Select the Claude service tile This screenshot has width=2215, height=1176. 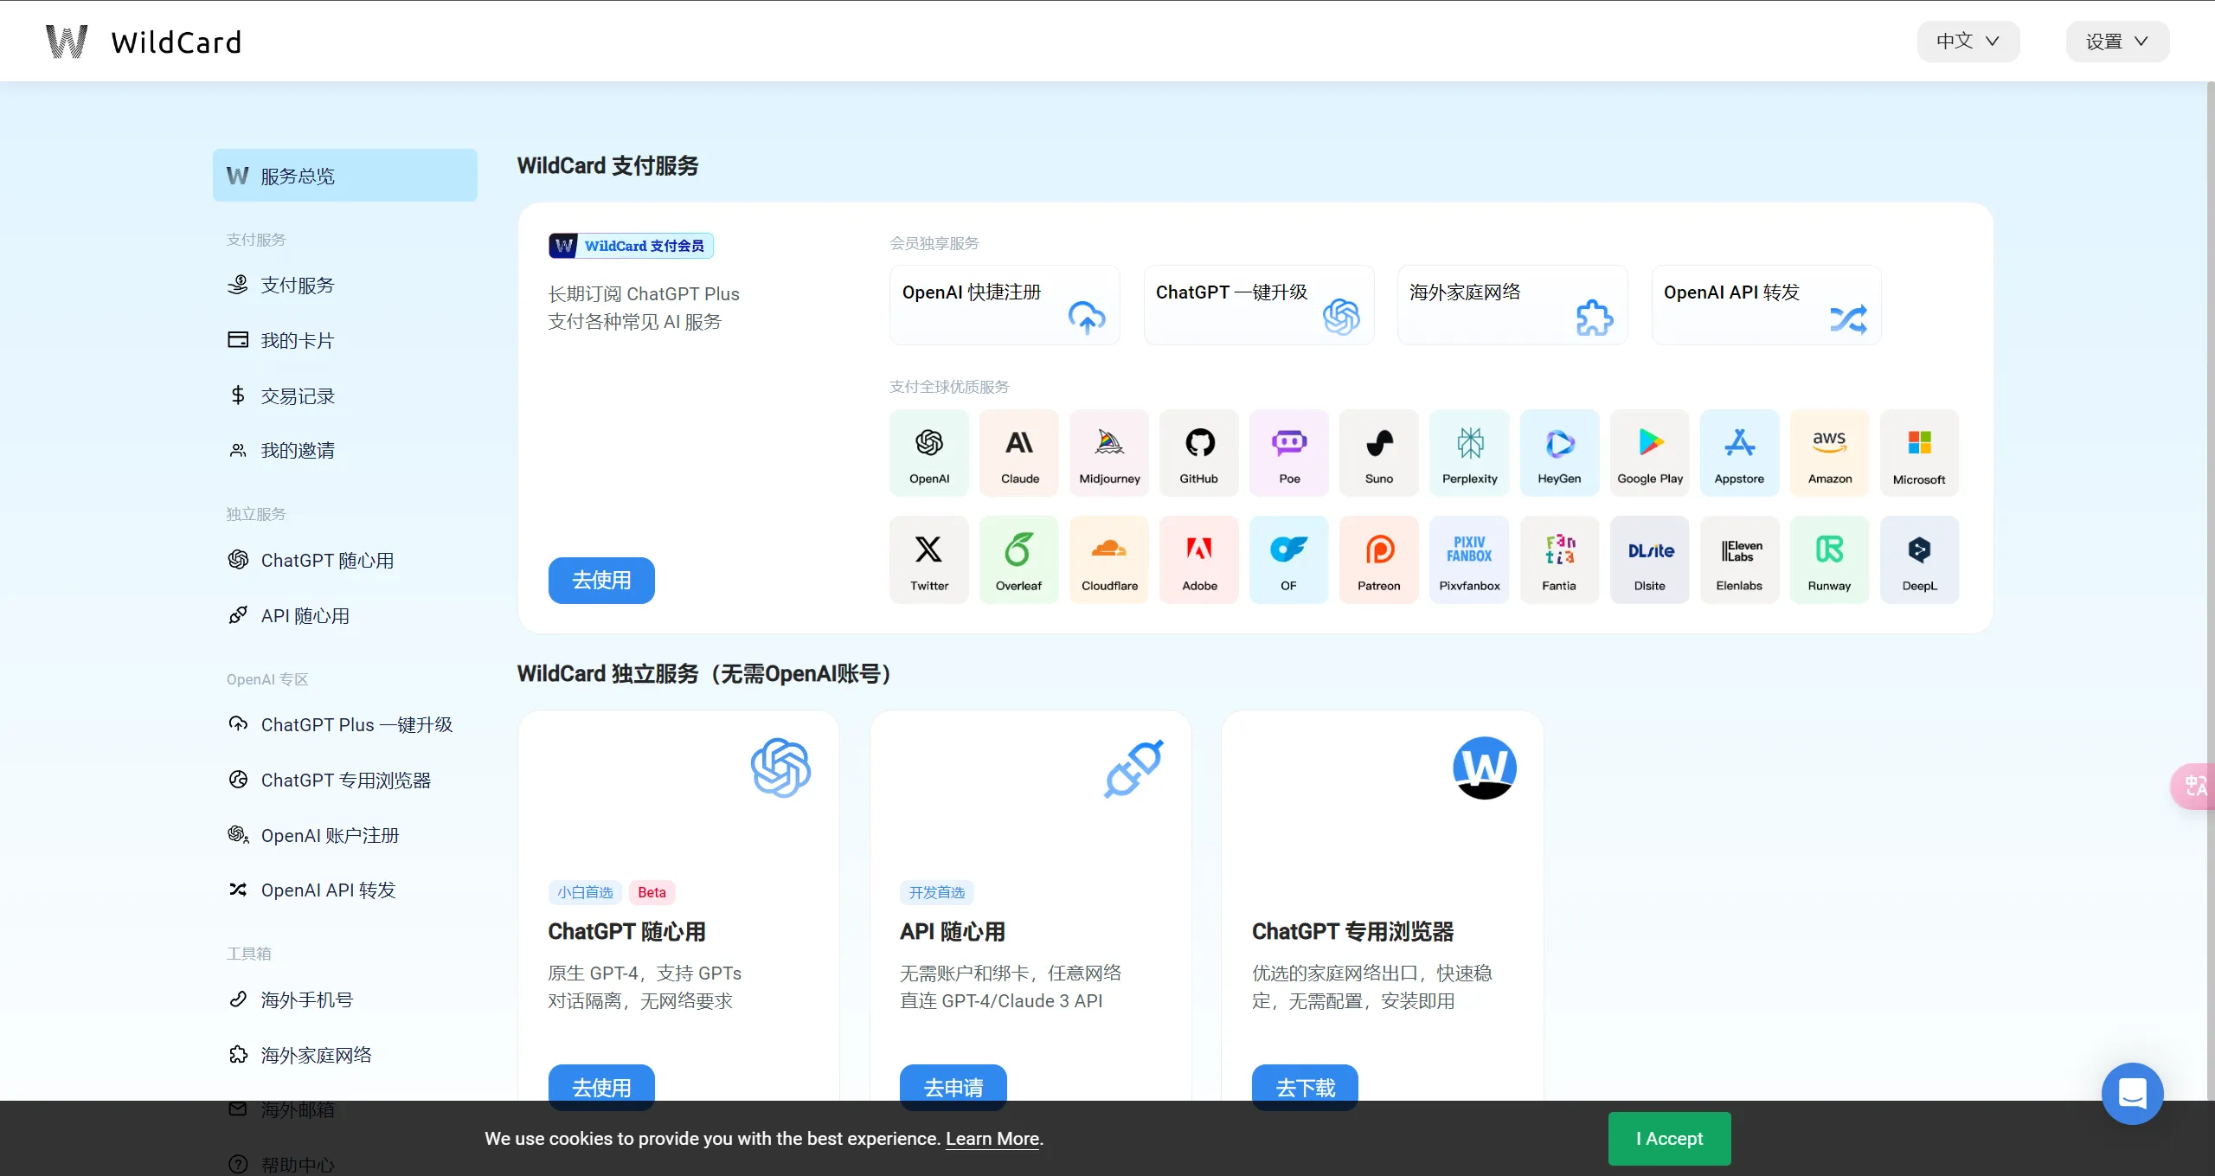click(x=1019, y=453)
